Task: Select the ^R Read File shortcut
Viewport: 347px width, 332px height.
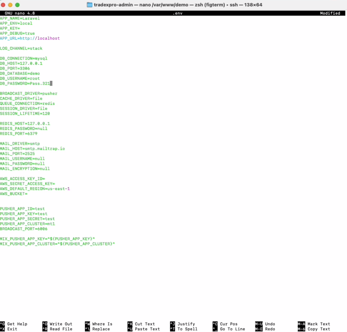Action: (57, 329)
